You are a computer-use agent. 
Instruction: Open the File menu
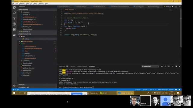pyautogui.click(x=13, y=4)
